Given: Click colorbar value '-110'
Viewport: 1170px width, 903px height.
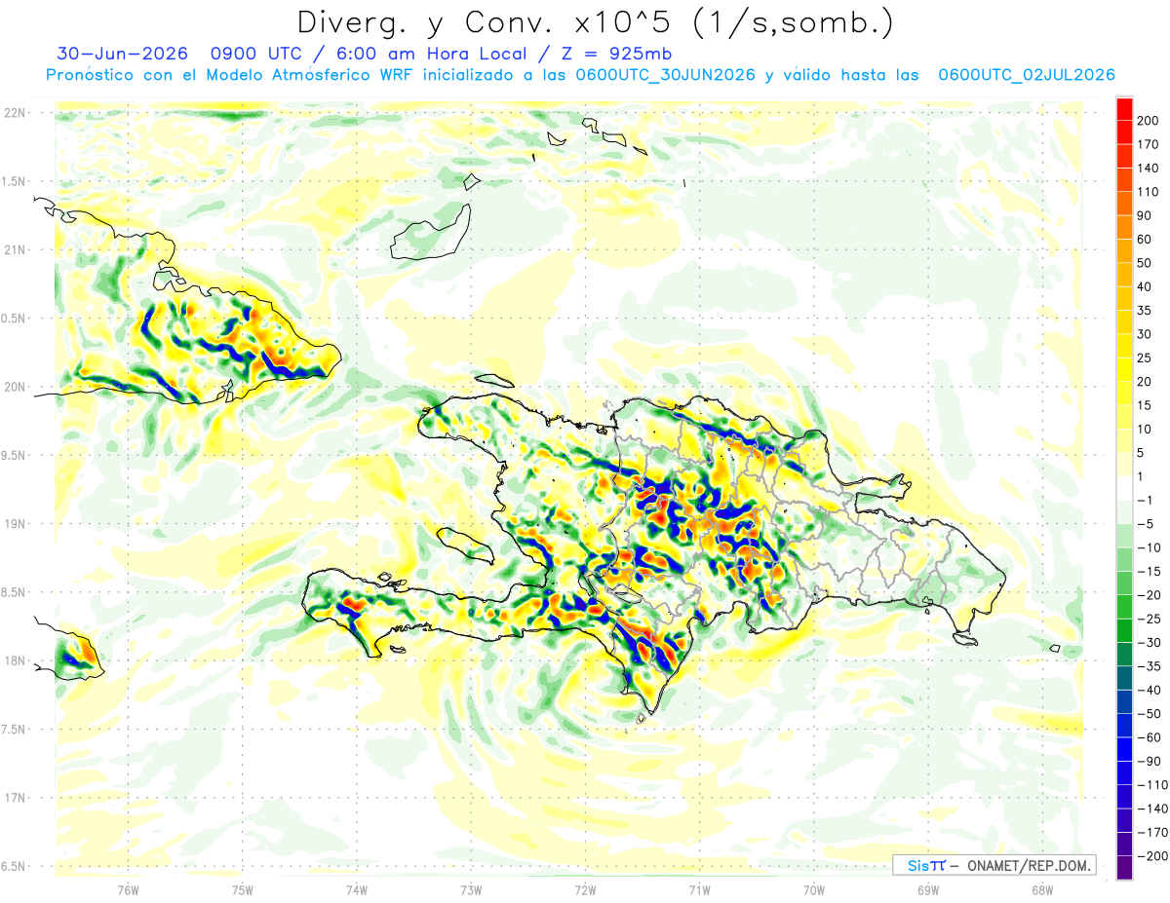Looking at the screenshot, I should click(x=1151, y=785).
